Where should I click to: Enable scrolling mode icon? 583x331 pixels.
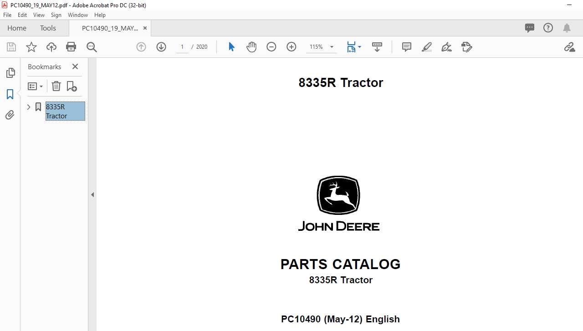coord(377,47)
